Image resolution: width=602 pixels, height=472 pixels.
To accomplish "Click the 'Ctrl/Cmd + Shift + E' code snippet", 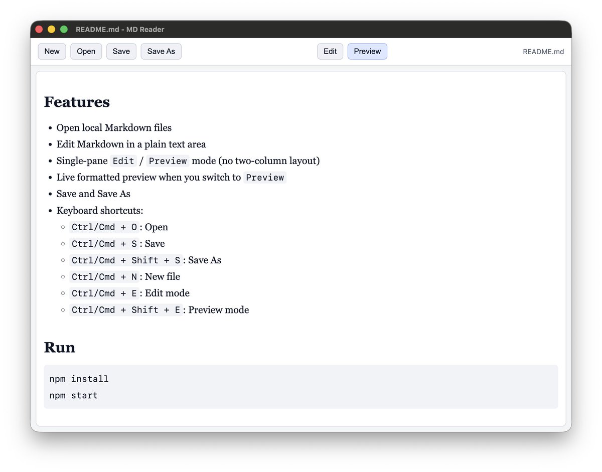I will 126,310.
